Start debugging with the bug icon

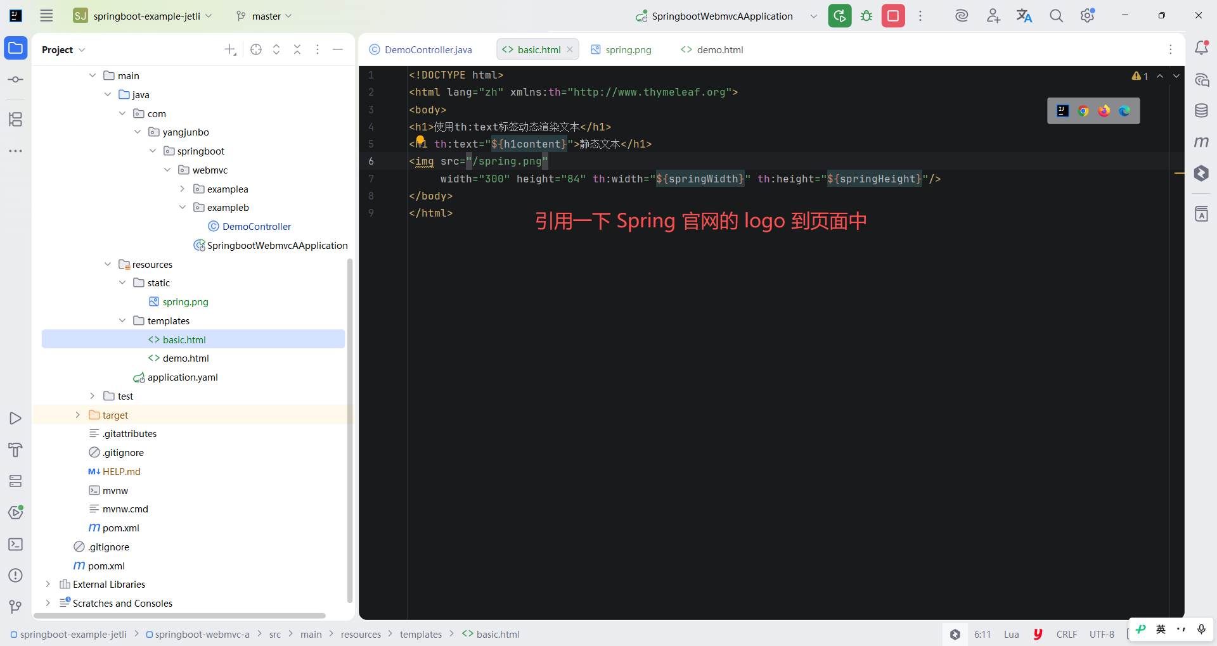coord(866,16)
